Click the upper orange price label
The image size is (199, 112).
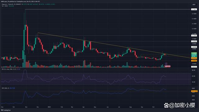coord(194,58)
